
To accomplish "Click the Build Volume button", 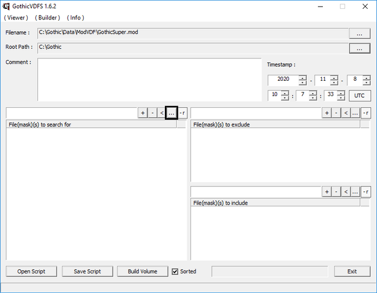I will (x=143, y=271).
